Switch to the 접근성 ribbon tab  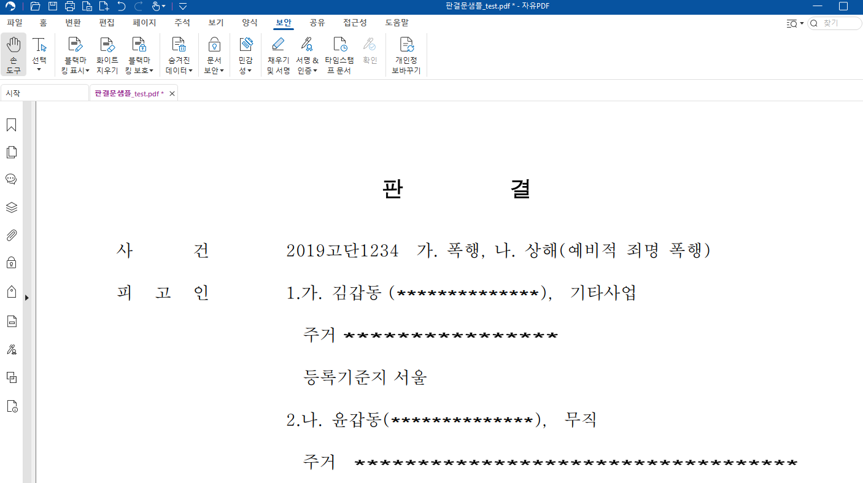coord(355,23)
